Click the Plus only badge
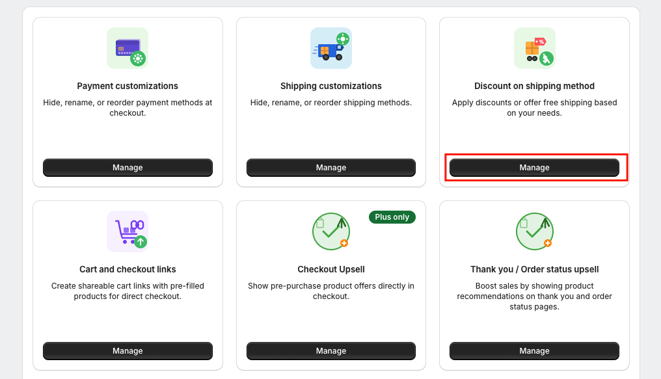 pos(392,217)
